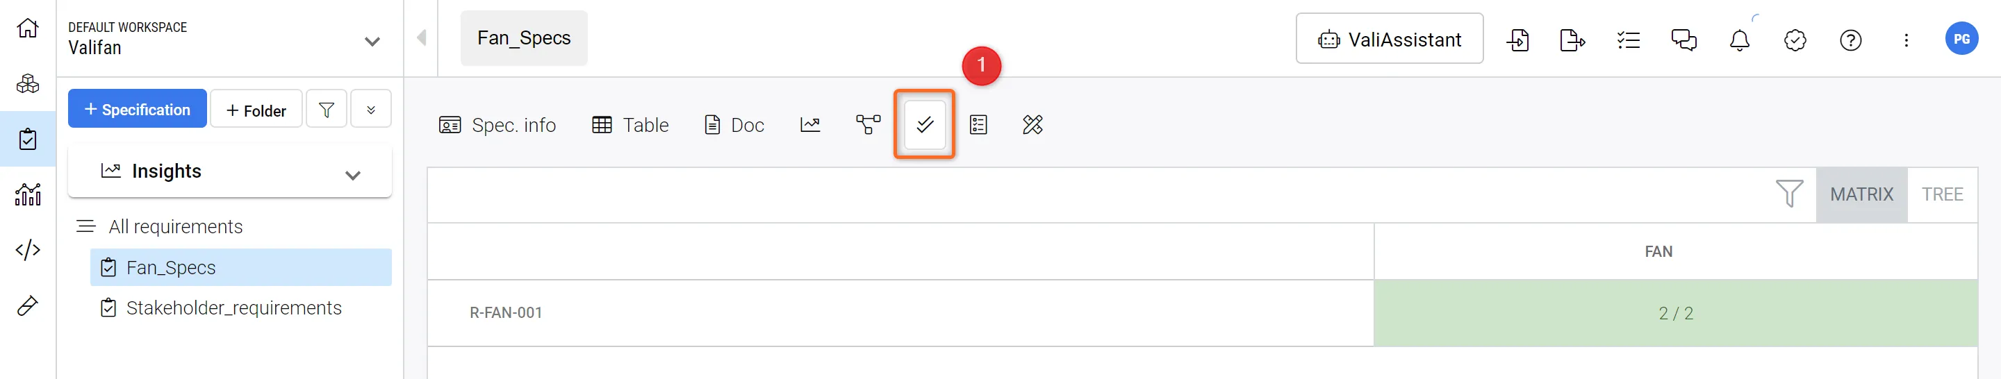Open the home icon in left sidebar
Image resolution: width=2001 pixels, height=379 pixels.
pos(28,28)
